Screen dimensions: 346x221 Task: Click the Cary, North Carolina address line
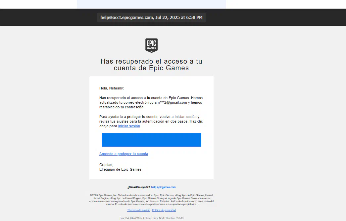(x=151, y=218)
